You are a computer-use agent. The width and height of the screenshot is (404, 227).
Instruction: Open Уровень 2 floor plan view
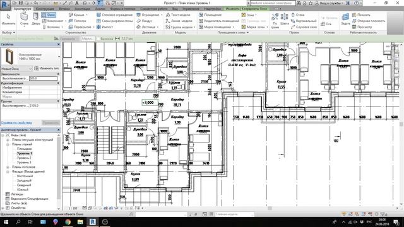click(24, 158)
